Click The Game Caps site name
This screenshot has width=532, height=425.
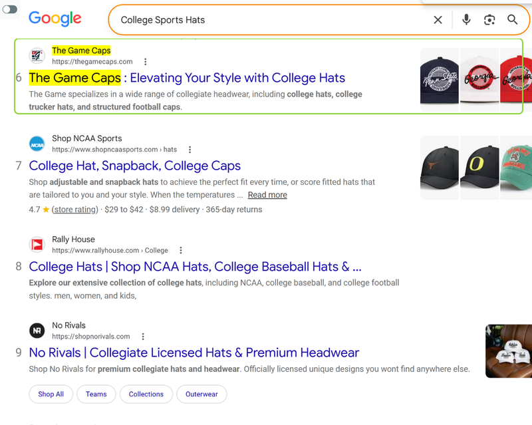81,51
